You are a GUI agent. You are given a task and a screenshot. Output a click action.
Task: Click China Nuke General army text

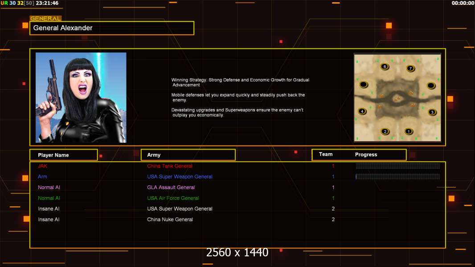click(x=170, y=219)
